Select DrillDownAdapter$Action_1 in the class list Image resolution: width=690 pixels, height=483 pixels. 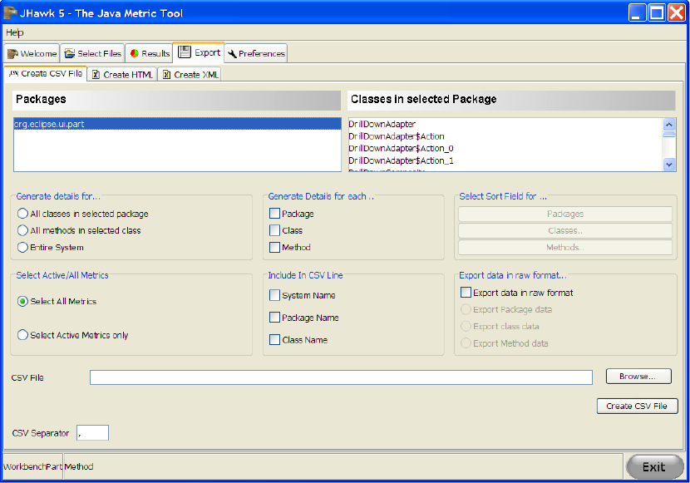[x=505, y=161]
